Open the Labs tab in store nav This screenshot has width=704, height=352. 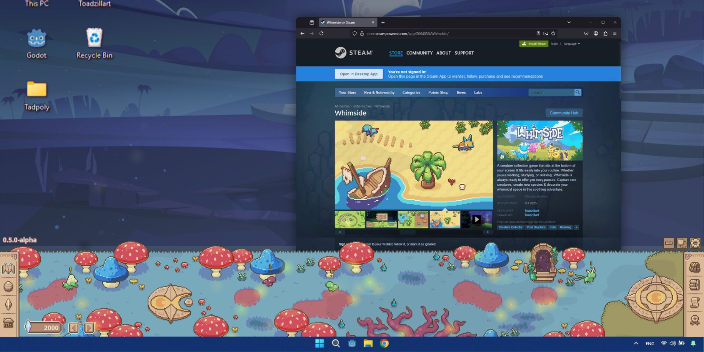pyautogui.click(x=478, y=92)
